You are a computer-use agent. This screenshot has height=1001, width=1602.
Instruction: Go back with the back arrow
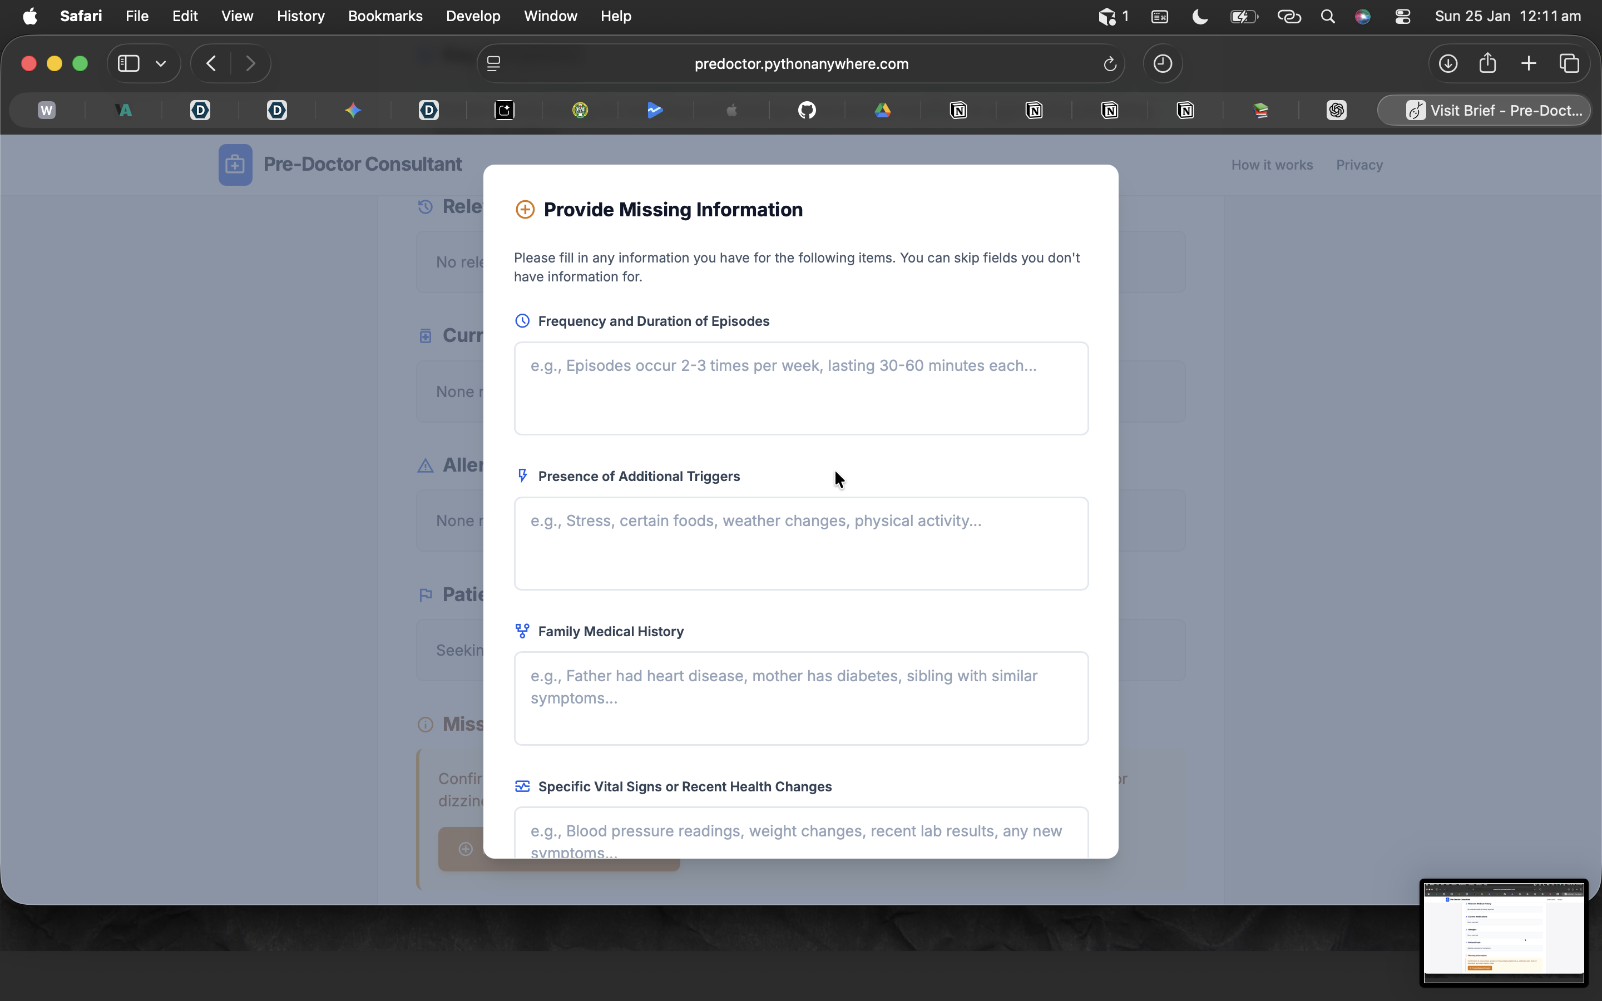(211, 63)
